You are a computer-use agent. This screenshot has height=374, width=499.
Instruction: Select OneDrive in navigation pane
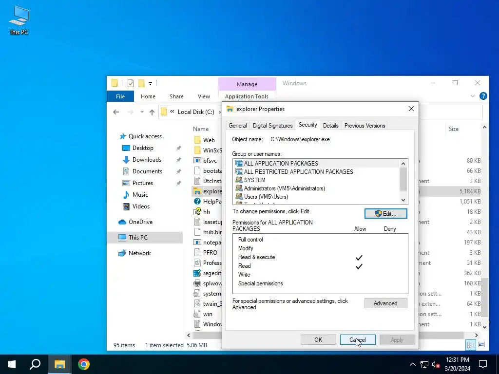pos(140,222)
